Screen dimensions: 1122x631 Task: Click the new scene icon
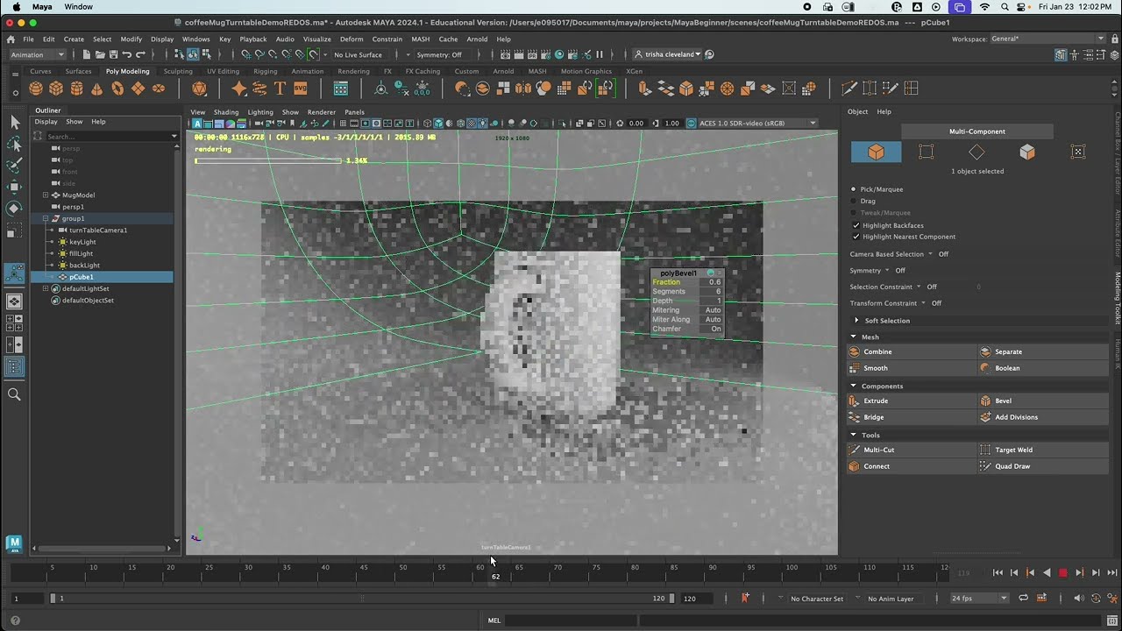[x=87, y=54]
